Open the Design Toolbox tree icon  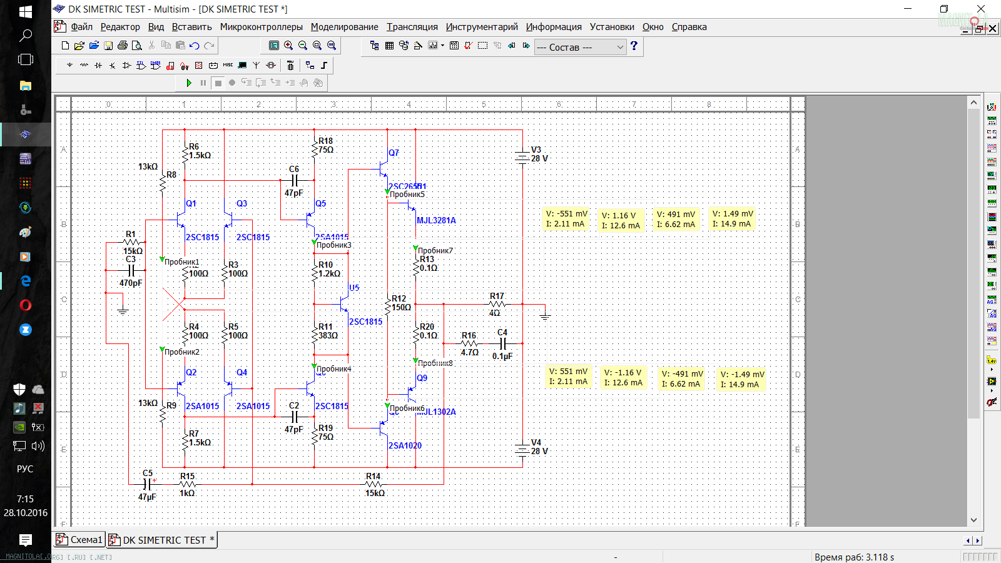374,46
